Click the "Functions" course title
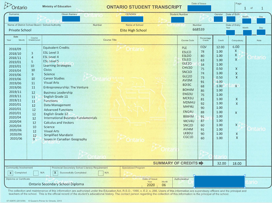272x203 pixels. [51, 101]
